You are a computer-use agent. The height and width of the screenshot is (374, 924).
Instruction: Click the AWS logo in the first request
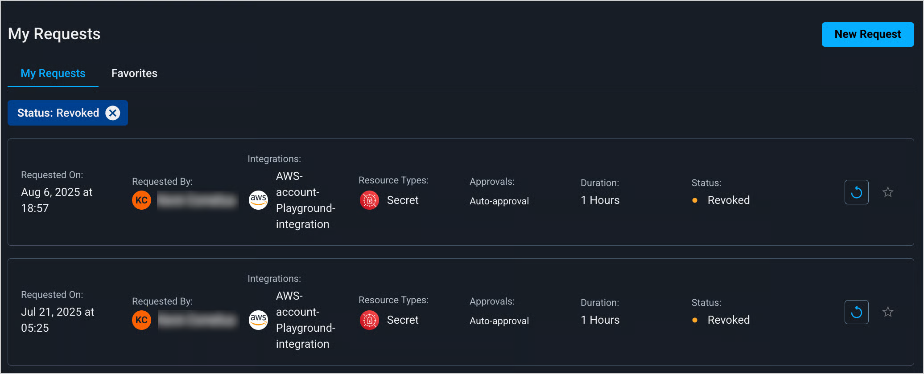coord(258,200)
